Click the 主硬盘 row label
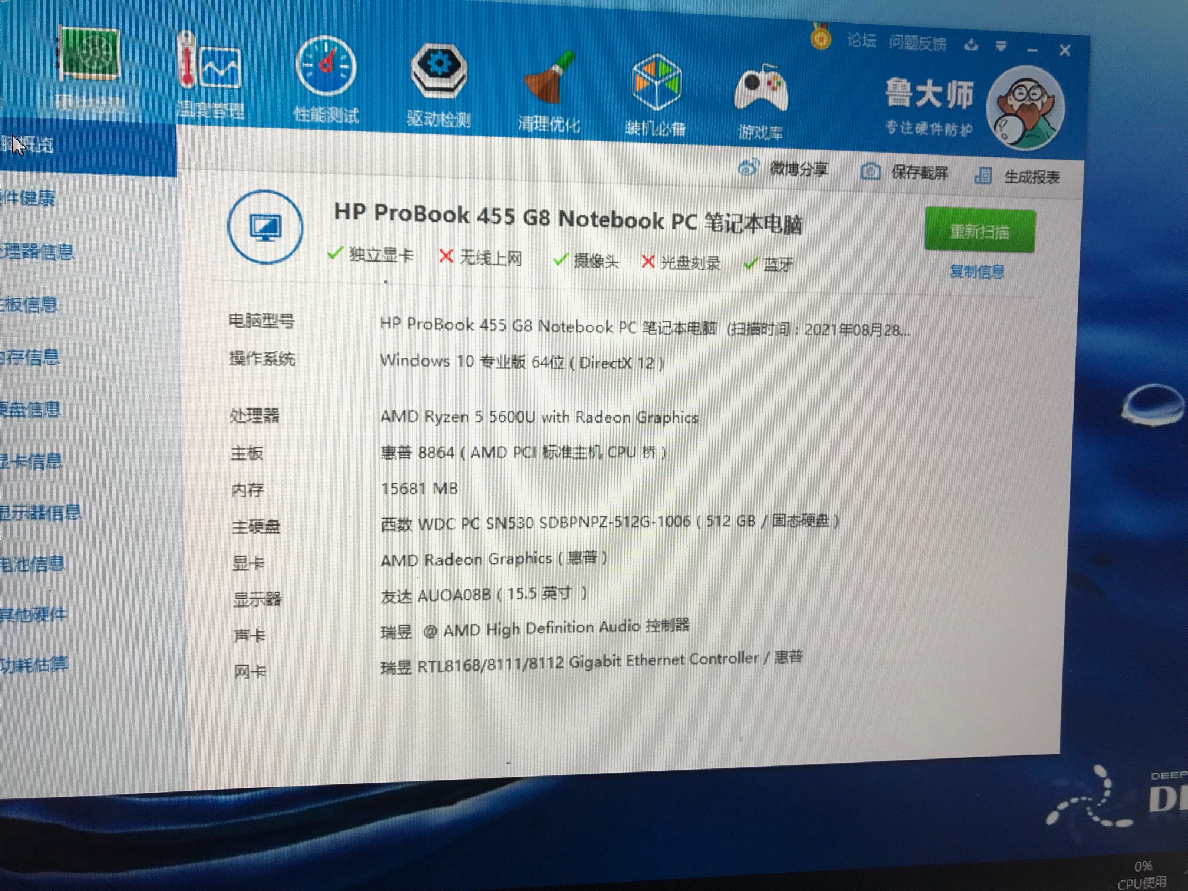 click(256, 526)
